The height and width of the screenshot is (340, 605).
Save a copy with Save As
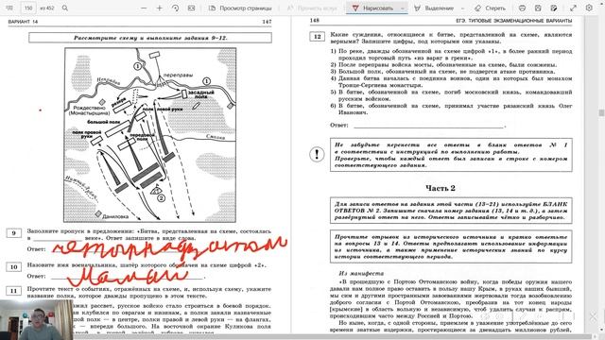pos(554,8)
